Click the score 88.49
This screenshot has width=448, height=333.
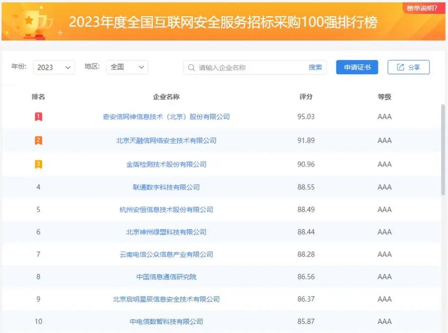coord(306,209)
